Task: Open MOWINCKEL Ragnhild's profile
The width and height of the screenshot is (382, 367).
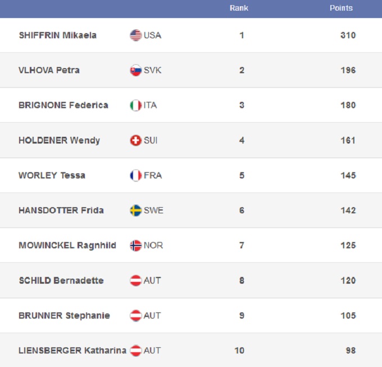Action: click(67, 245)
